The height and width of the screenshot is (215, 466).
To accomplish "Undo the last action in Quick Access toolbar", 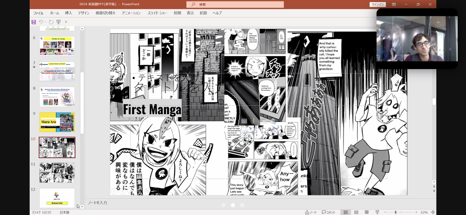I will click(x=41, y=22).
